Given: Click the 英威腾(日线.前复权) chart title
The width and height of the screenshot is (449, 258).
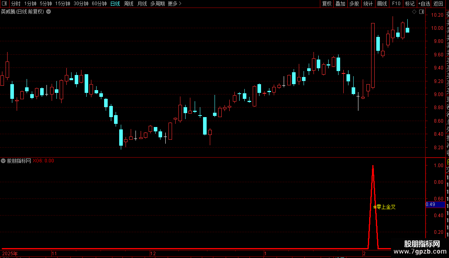Looking at the screenshot, I should [23, 12].
